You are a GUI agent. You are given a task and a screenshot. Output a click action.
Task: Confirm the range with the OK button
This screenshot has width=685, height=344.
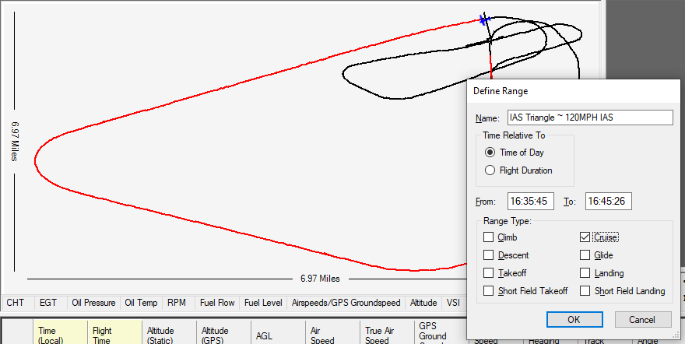(x=574, y=320)
